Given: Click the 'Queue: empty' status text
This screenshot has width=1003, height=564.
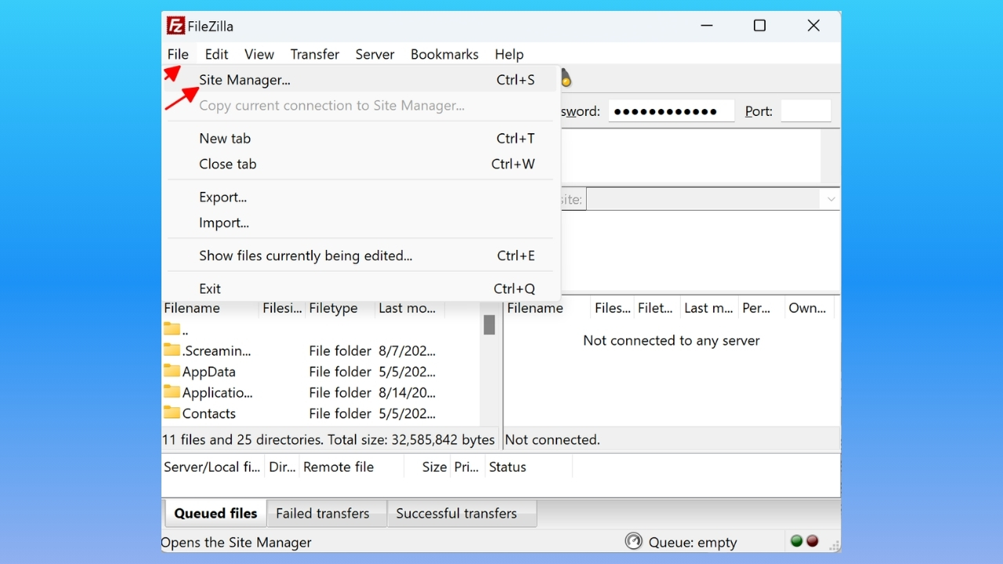Looking at the screenshot, I should (693, 542).
